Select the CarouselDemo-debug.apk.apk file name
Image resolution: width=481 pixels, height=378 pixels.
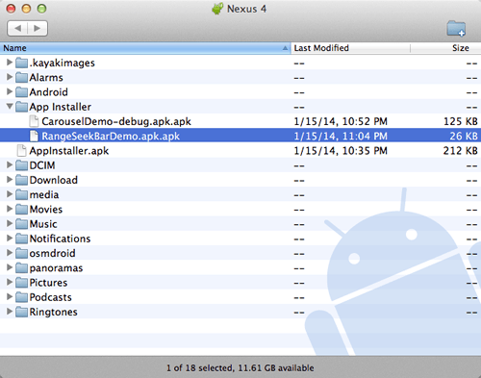click(x=116, y=121)
